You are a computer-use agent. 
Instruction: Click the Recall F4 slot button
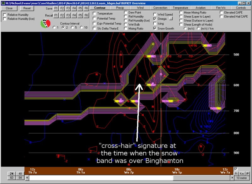[x=74, y=15]
